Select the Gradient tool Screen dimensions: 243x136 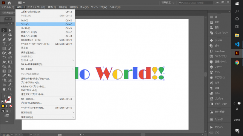pyautogui.click(x=10, y=71)
